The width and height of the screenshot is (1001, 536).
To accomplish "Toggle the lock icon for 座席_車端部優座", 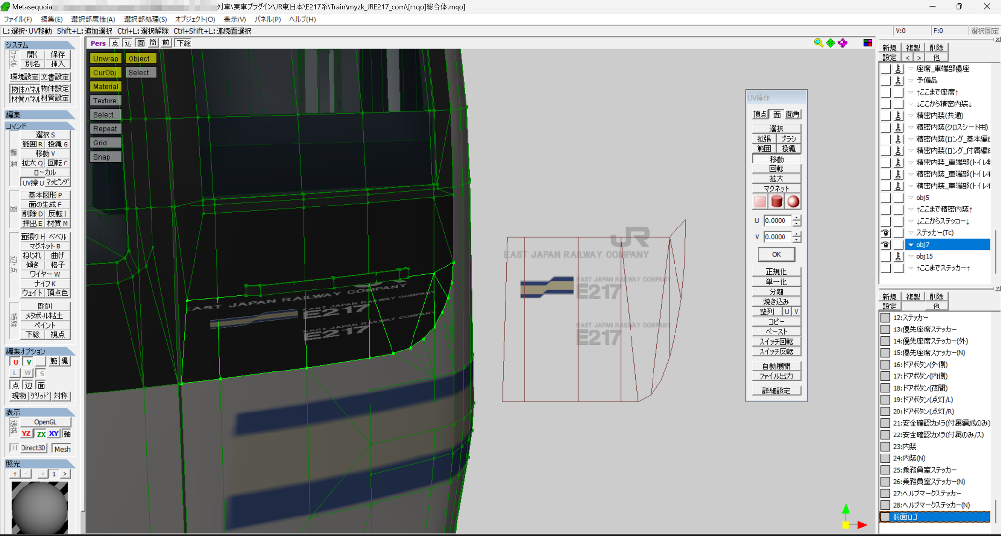I will point(898,69).
